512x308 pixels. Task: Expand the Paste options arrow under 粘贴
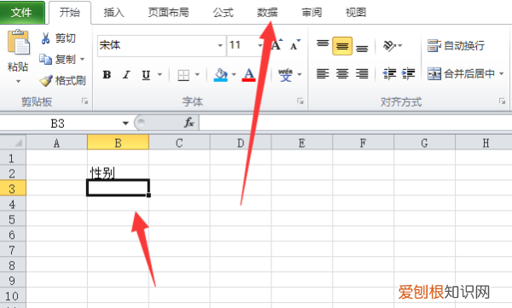click(18, 81)
